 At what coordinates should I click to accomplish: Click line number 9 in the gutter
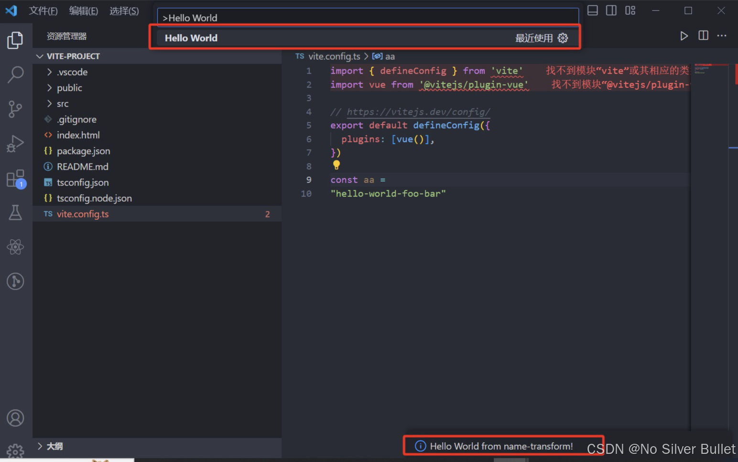click(x=309, y=180)
